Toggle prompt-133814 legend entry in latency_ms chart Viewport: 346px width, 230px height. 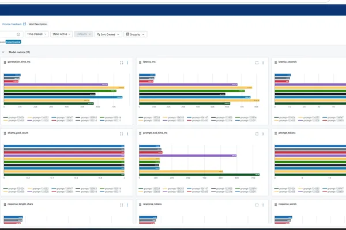[x=246, y=117]
